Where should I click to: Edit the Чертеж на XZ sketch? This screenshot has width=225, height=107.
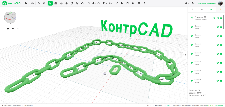[218, 18]
